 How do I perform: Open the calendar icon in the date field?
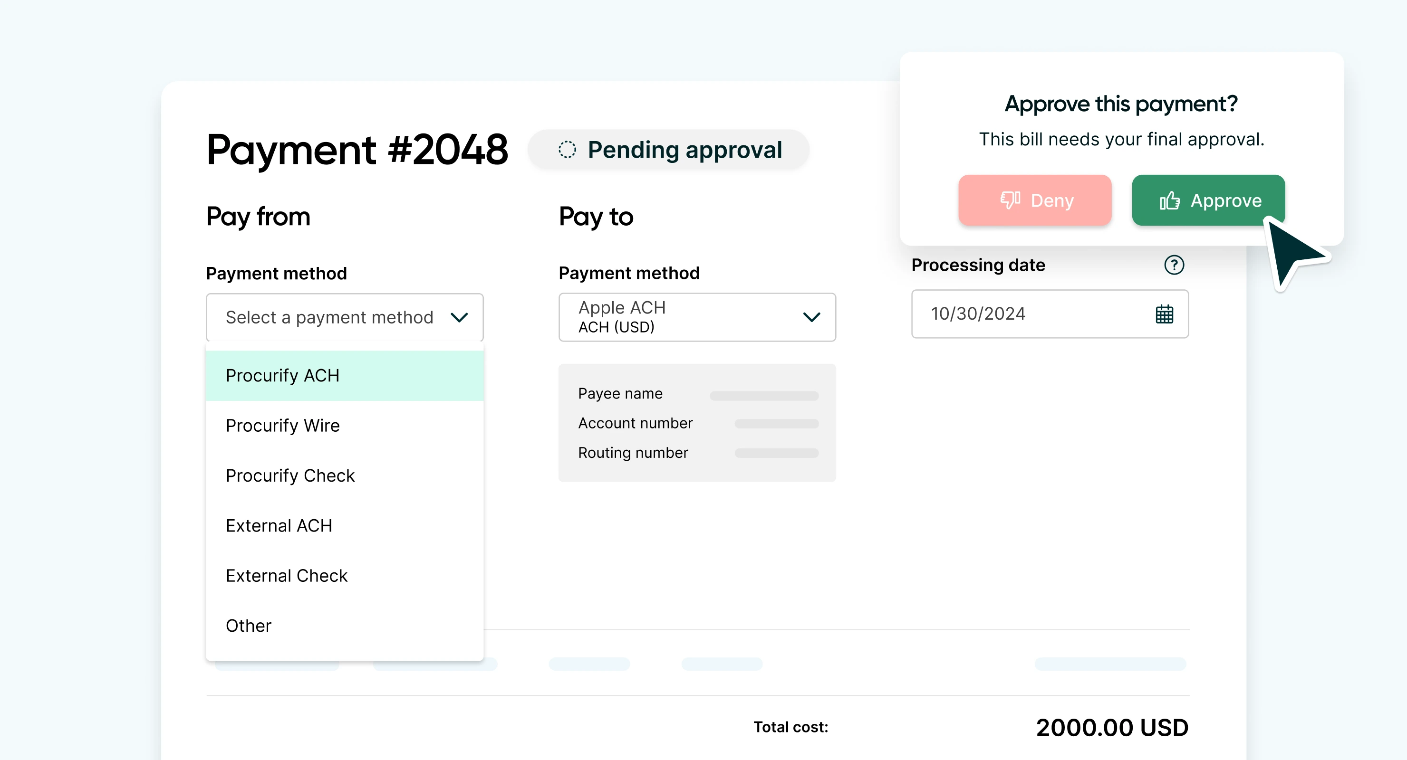[x=1164, y=314]
